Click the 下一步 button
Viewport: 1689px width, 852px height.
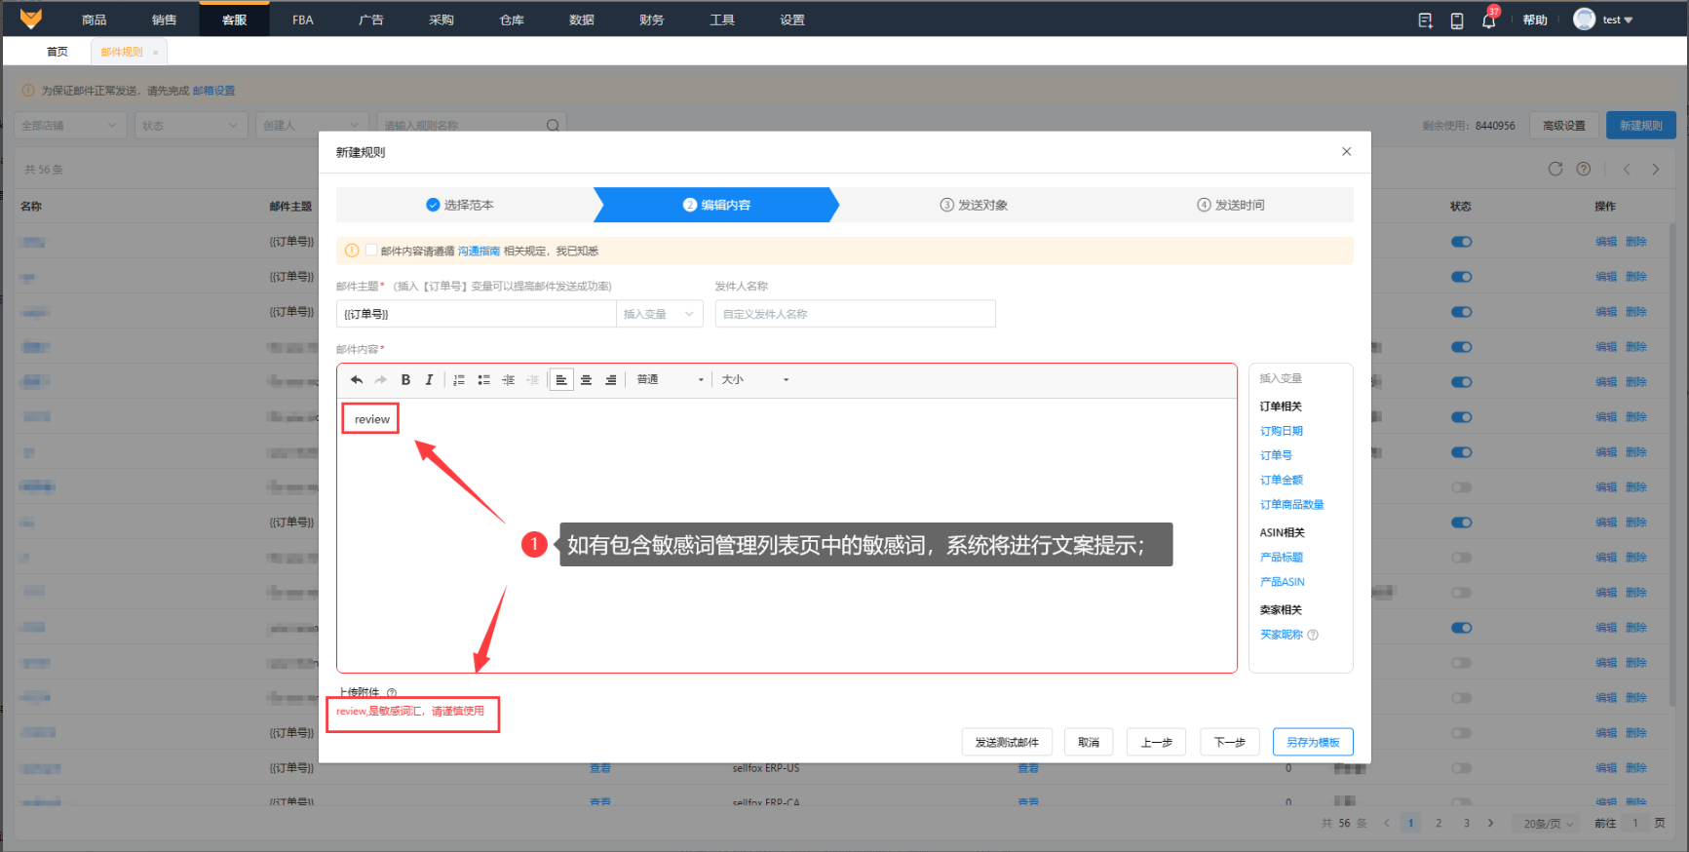pos(1230,742)
